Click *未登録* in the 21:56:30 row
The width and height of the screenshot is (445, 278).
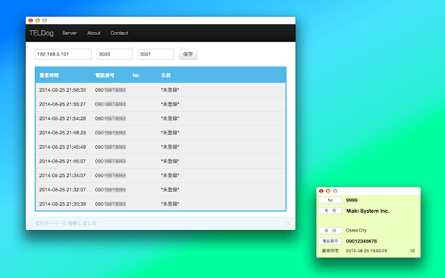point(170,90)
